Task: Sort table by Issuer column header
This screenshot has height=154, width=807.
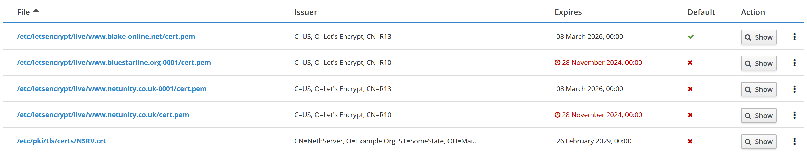Action: click(305, 12)
